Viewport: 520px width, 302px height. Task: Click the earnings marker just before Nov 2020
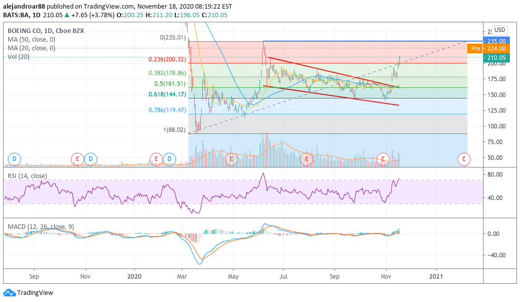(383, 159)
